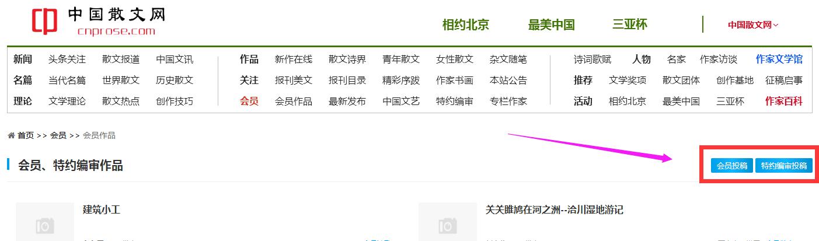Select 会员作品 in the 会员 row
The width and height of the screenshot is (819, 241).
[294, 101]
